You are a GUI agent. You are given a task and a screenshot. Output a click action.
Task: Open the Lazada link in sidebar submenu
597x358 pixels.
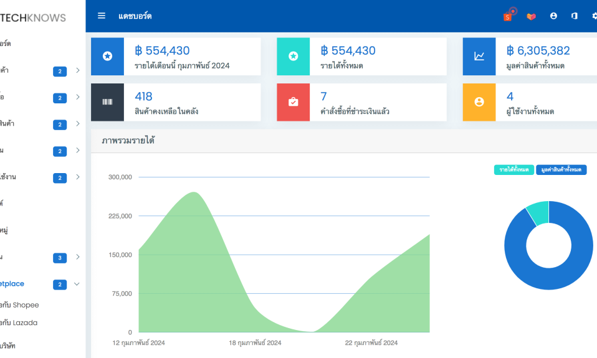pos(18,323)
